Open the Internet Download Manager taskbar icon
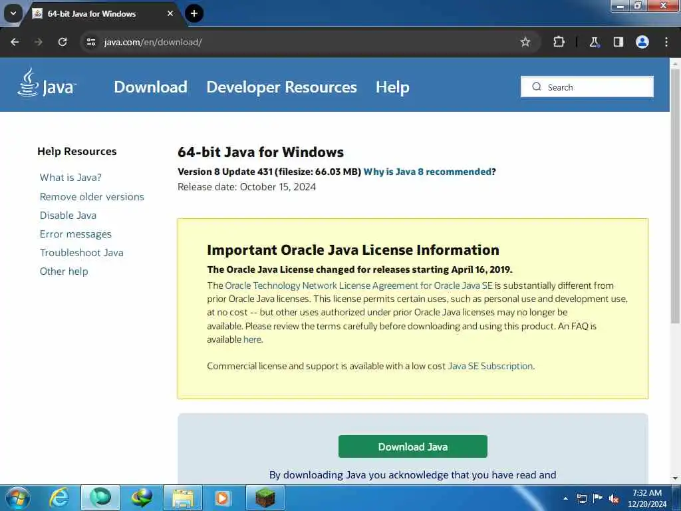The width and height of the screenshot is (681, 511). (x=142, y=498)
